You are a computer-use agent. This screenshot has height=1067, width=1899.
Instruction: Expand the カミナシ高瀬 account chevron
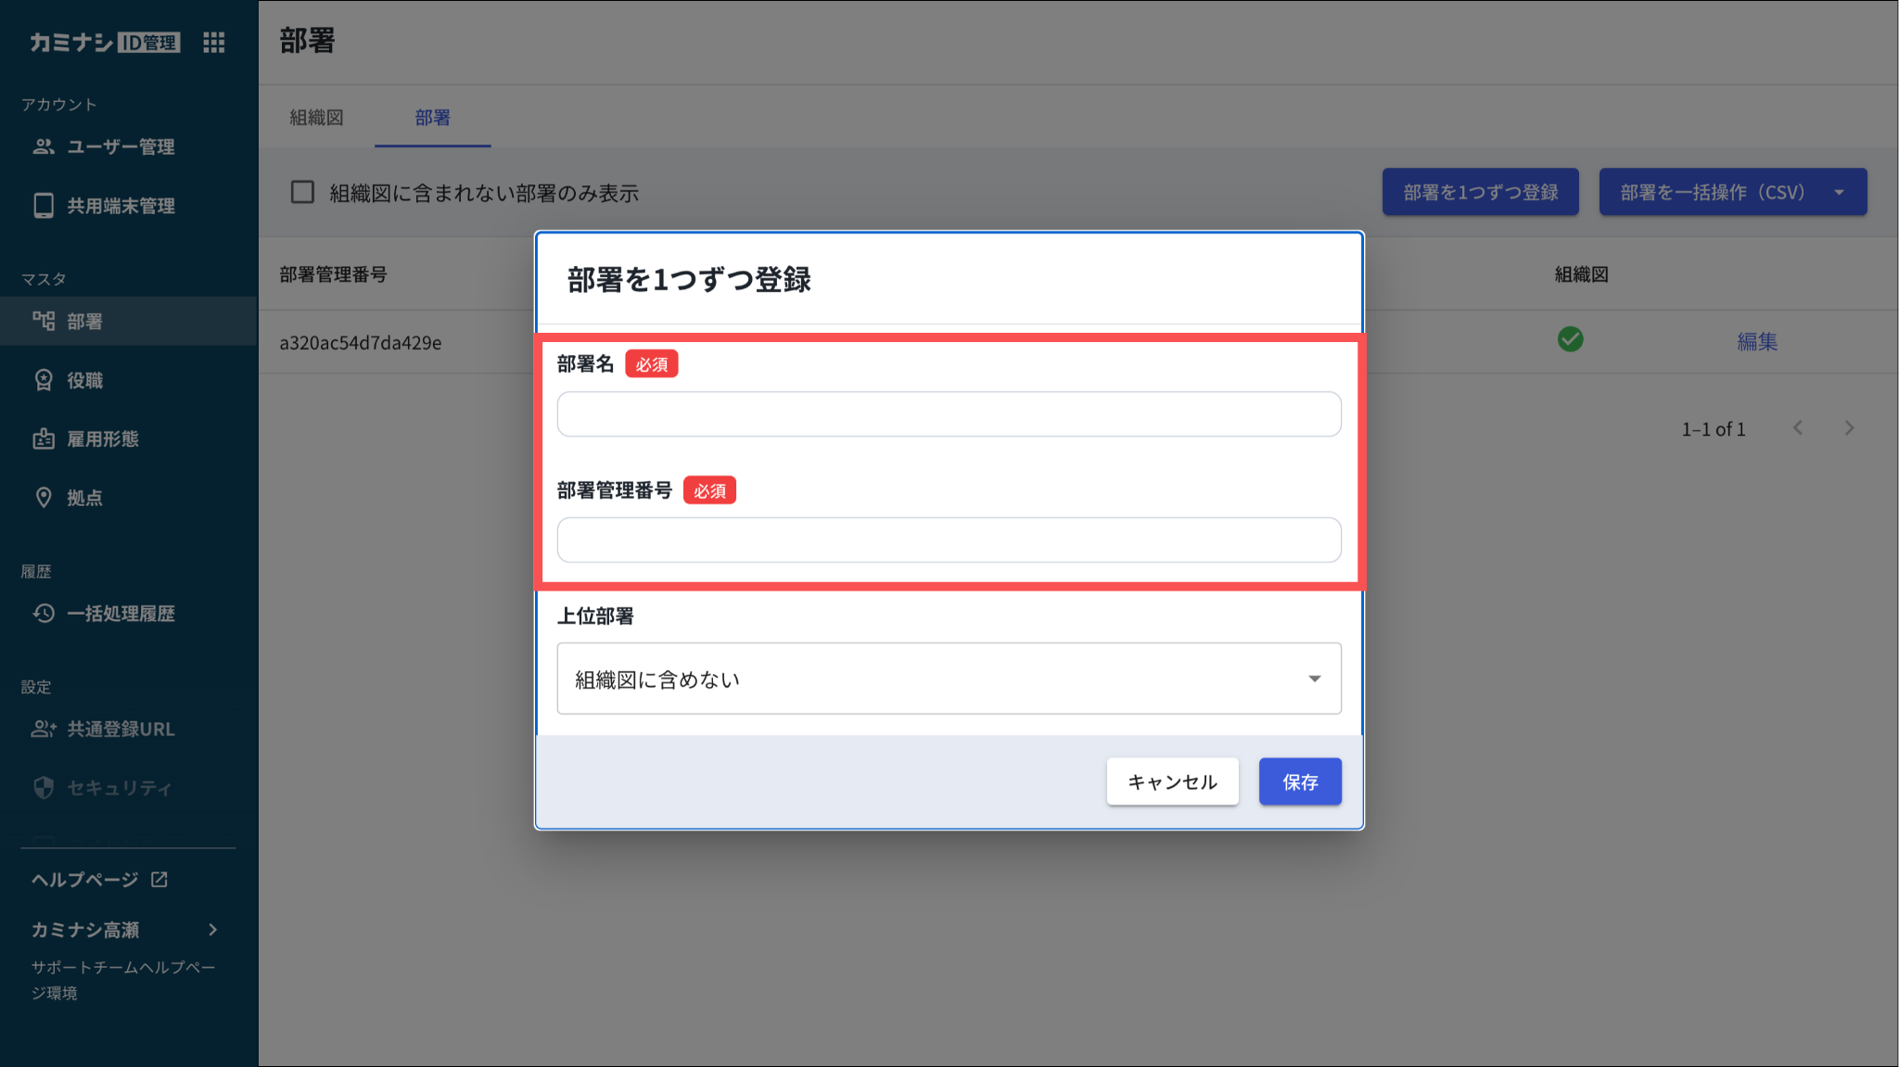[213, 930]
